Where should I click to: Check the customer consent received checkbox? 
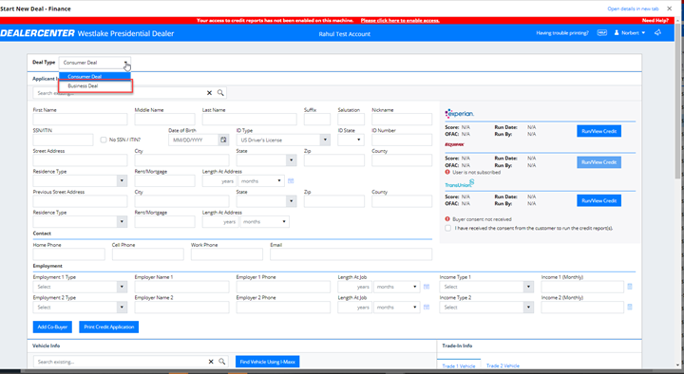(448, 228)
